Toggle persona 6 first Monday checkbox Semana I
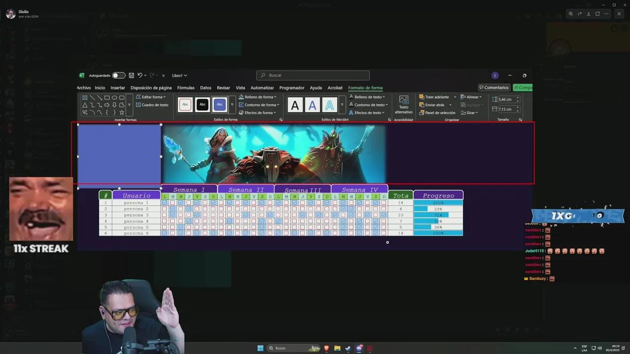This screenshot has height=354, width=630. pyautogui.click(x=165, y=233)
